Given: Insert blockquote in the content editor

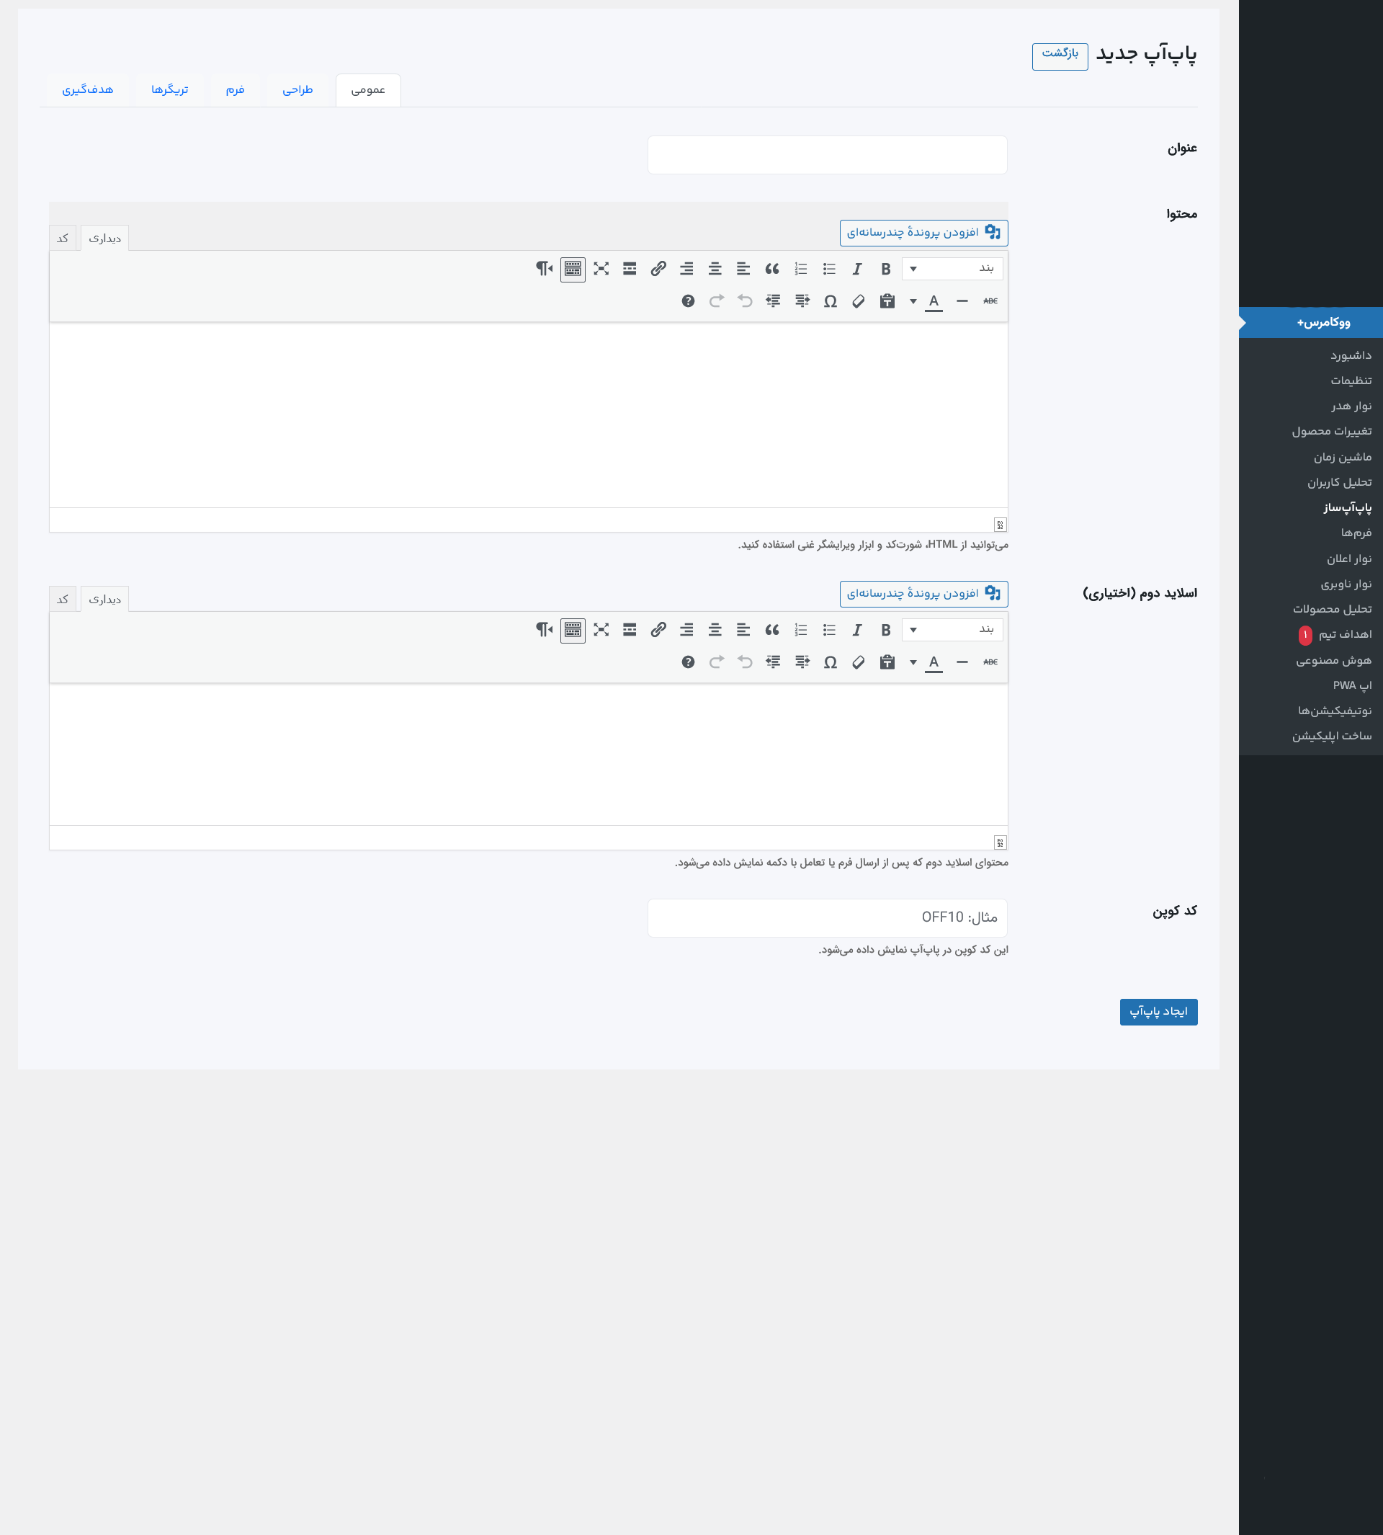Looking at the screenshot, I should click(x=772, y=269).
